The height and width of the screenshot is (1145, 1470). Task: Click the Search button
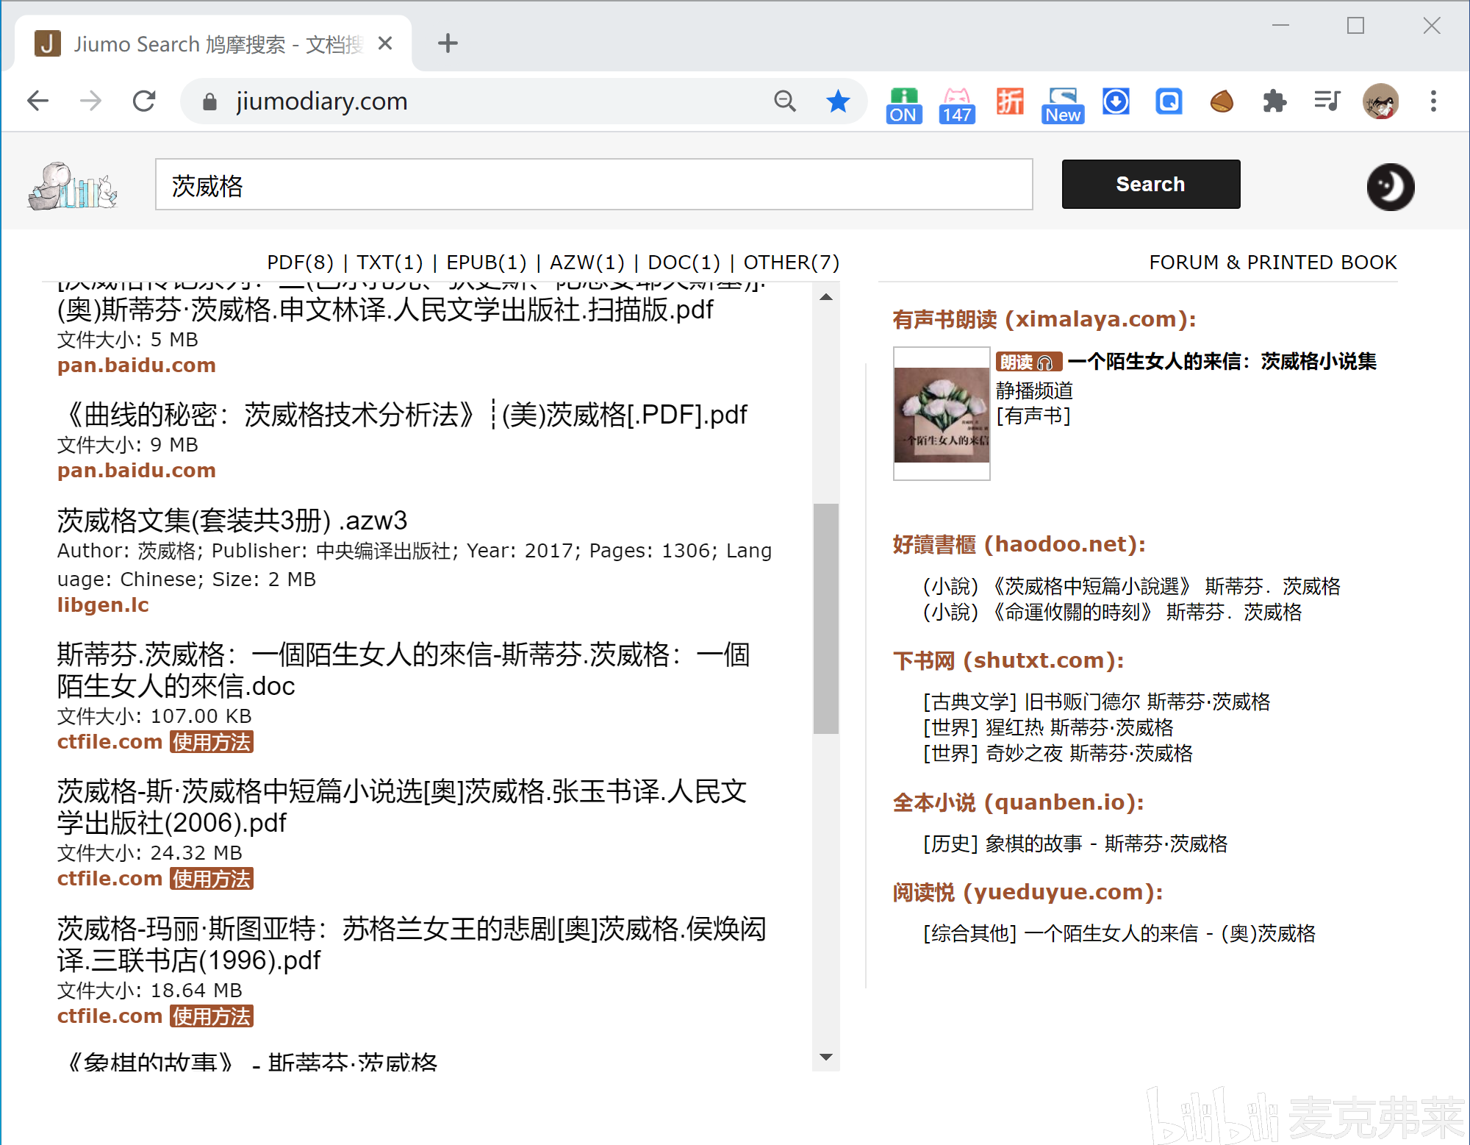pos(1151,184)
